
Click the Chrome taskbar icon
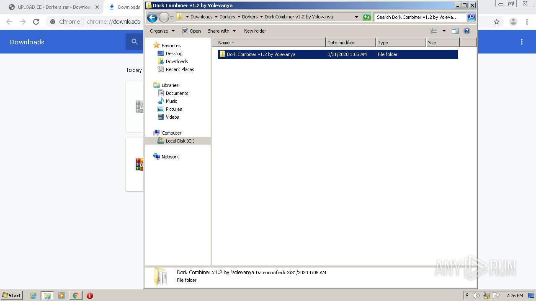[75, 296]
